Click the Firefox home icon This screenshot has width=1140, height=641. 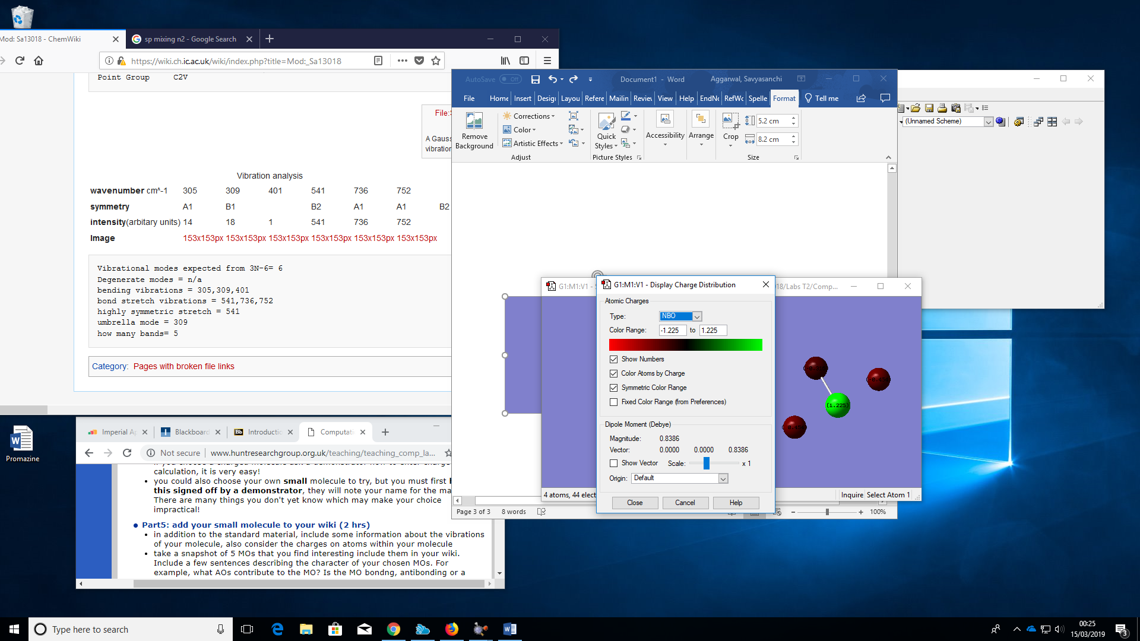pyautogui.click(x=39, y=61)
